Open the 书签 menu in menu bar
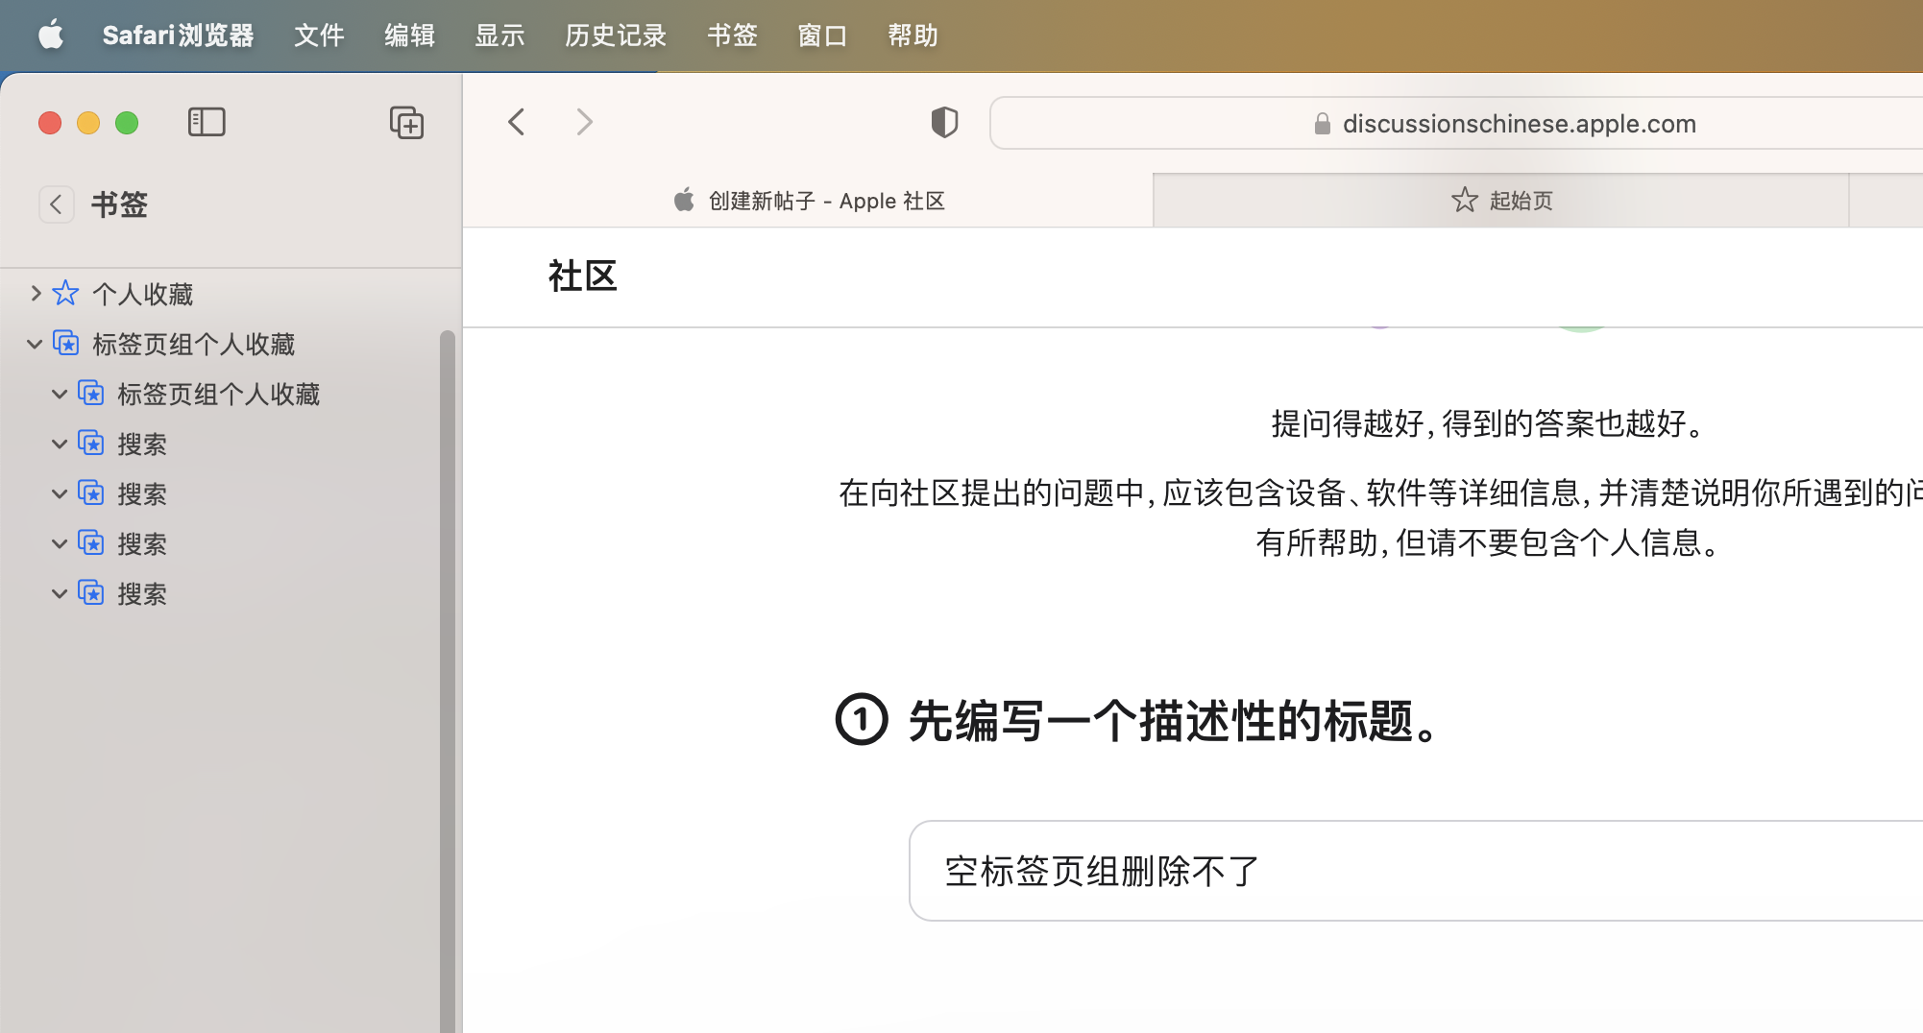The image size is (1923, 1033). (732, 36)
